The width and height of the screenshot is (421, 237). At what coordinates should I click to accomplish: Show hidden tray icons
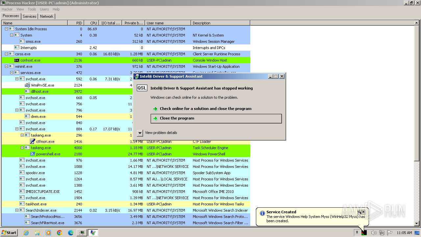[357, 233]
